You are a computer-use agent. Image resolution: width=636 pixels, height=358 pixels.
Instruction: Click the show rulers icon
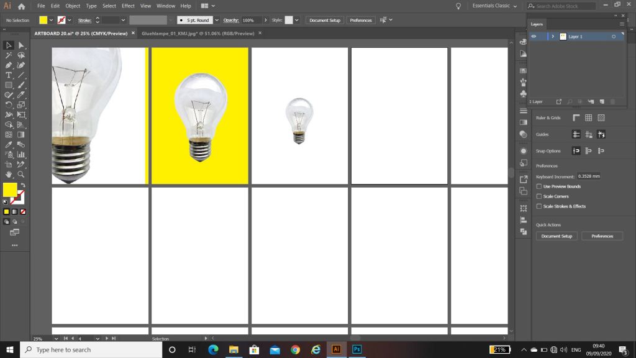[x=576, y=117]
